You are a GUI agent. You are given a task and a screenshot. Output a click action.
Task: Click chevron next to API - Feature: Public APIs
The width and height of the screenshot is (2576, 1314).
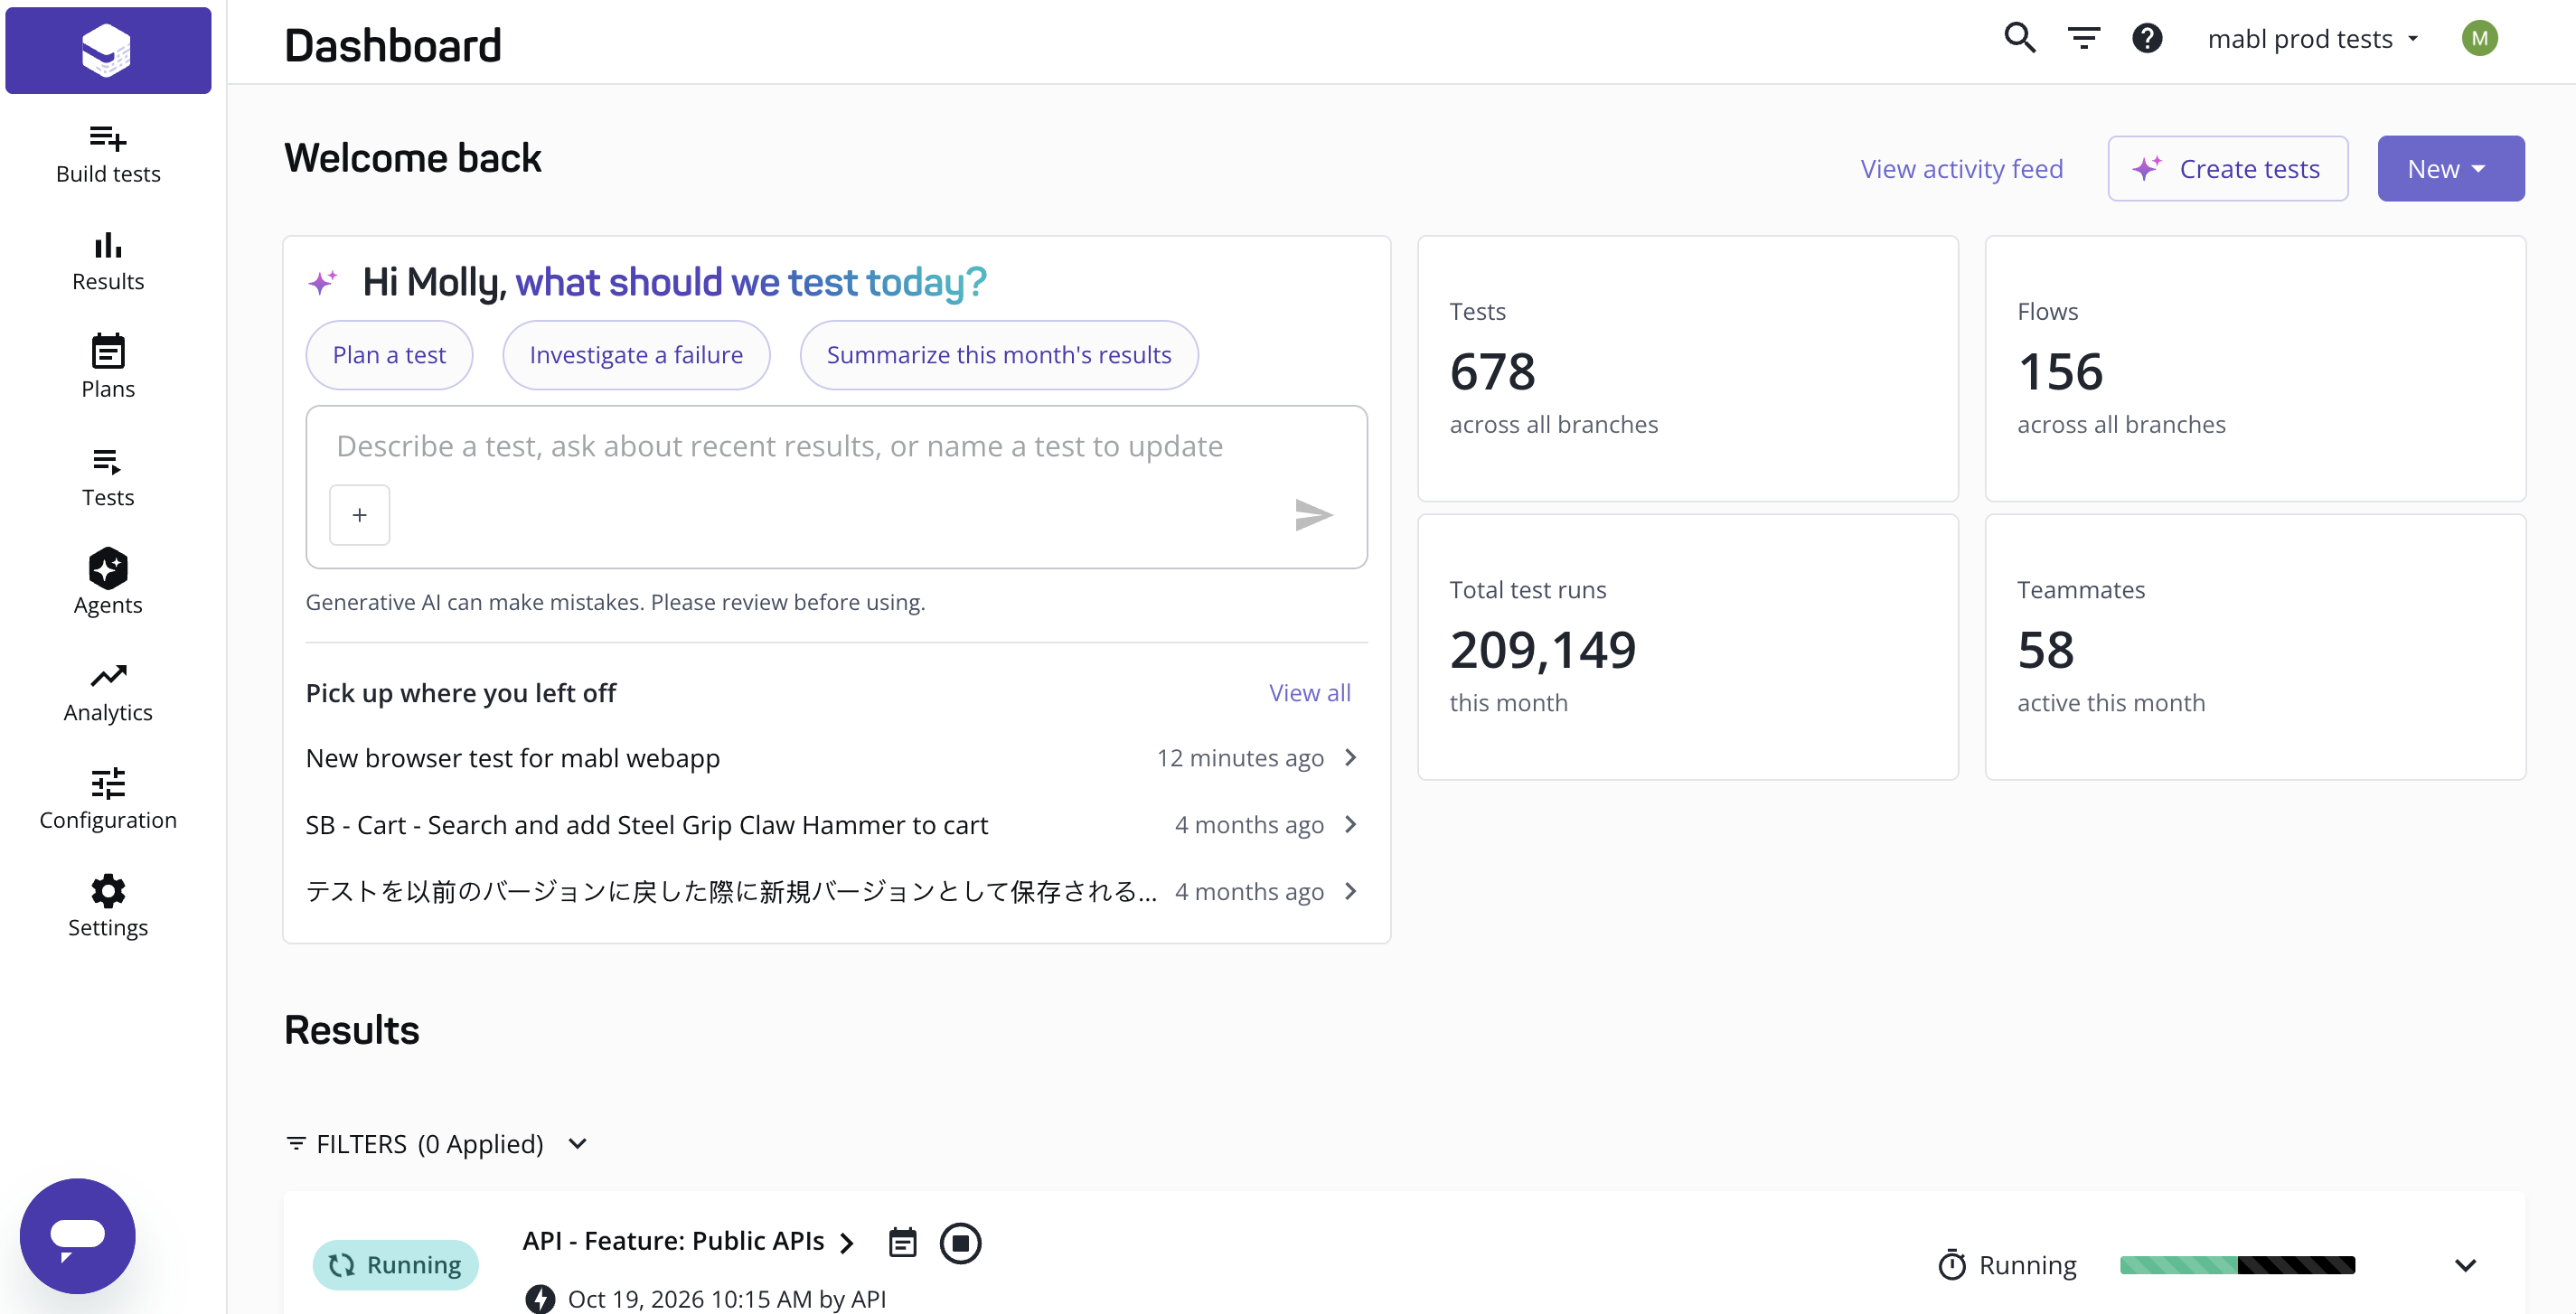pyautogui.click(x=847, y=1243)
